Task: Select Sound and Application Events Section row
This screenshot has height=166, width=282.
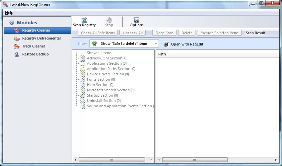Action: click(x=120, y=106)
